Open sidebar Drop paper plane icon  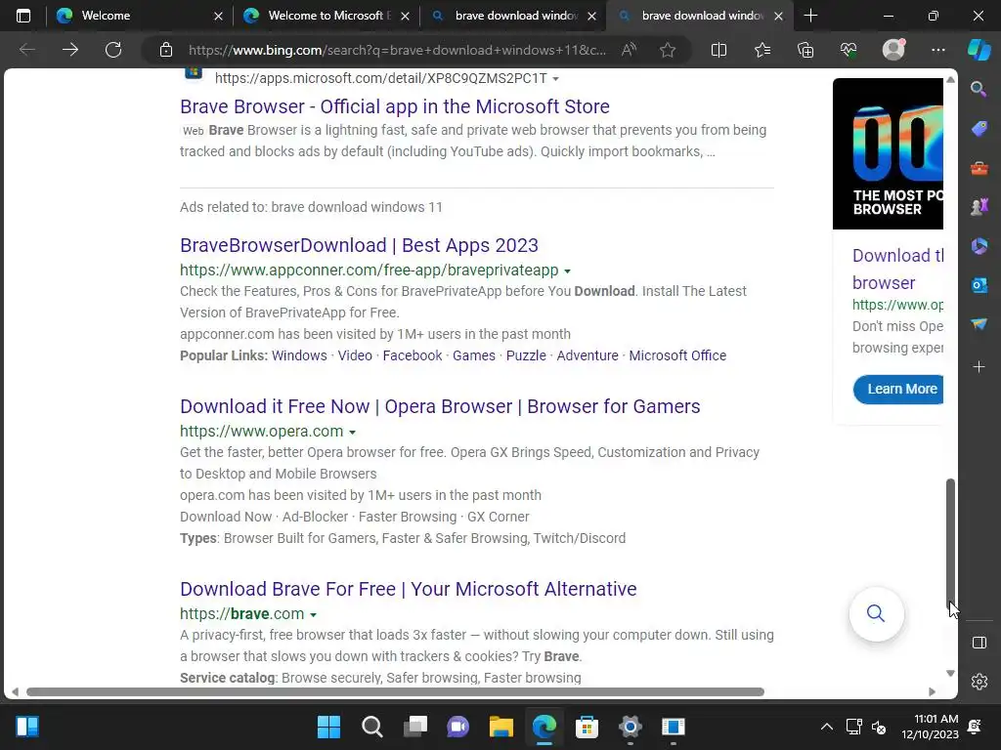point(979,324)
